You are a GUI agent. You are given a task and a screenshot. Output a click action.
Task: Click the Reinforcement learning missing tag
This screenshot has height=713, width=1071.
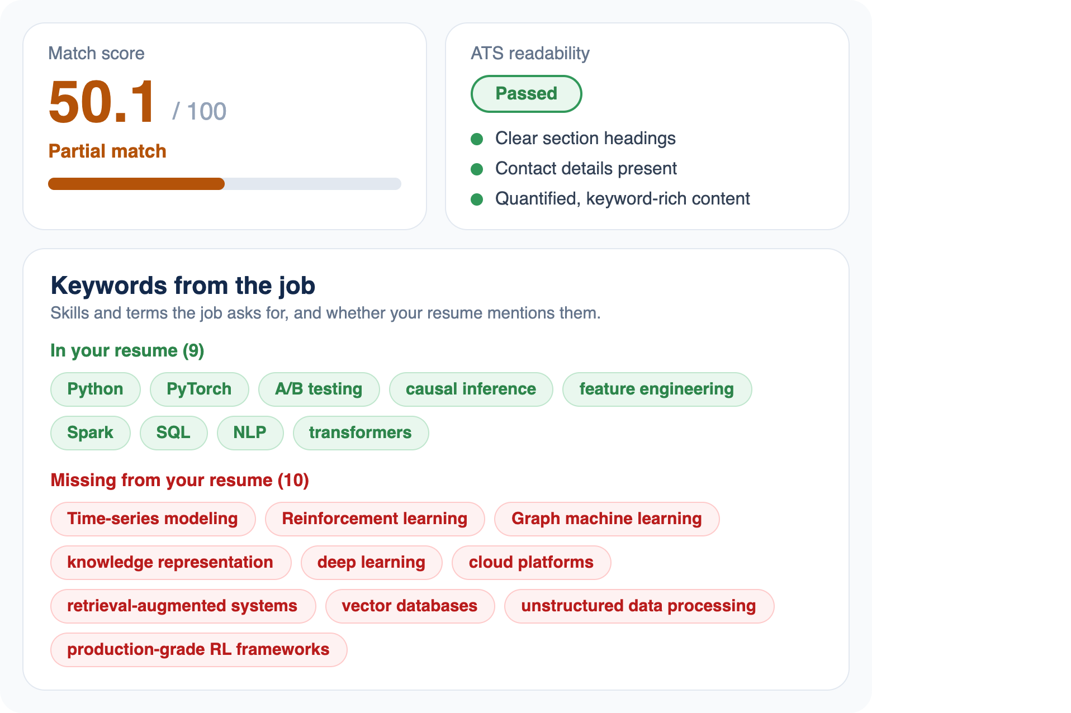[x=375, y=519]
